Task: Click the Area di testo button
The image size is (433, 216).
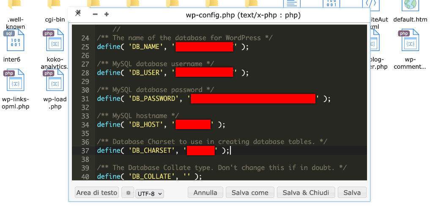Action: (x=97, y=192)
